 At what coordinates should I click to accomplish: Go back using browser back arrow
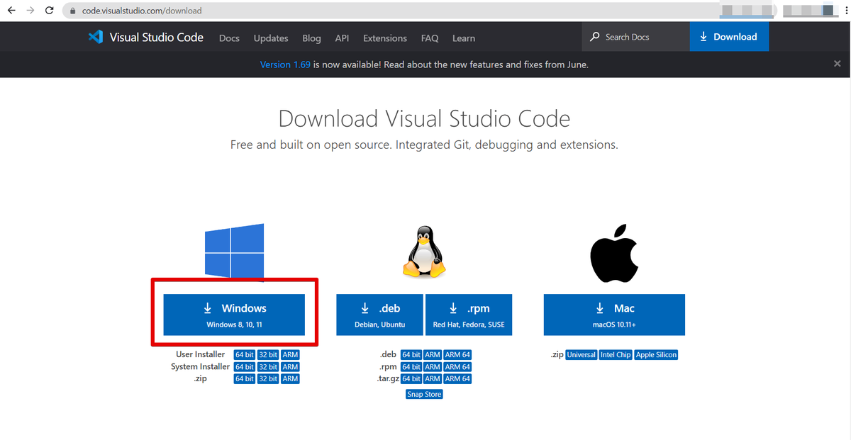(x=11, y=11)
